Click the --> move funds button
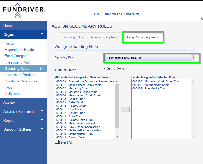This screenshot has height=164, width=203. click(x=125, y=109)
